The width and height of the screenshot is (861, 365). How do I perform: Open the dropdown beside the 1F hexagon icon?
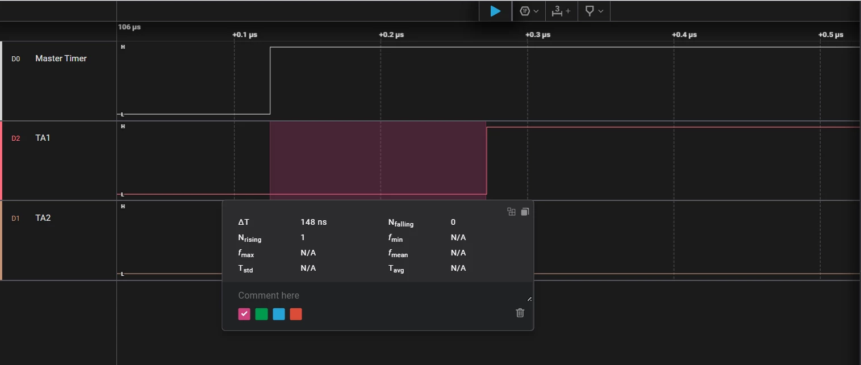[536, 11]
